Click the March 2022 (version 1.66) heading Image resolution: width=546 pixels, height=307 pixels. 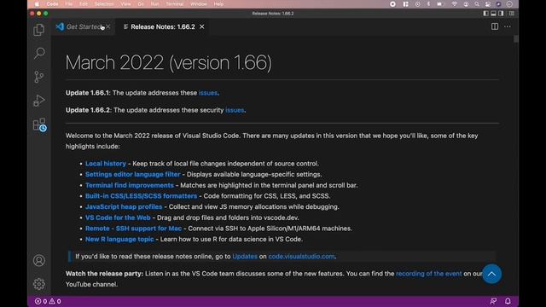point(168,62)
